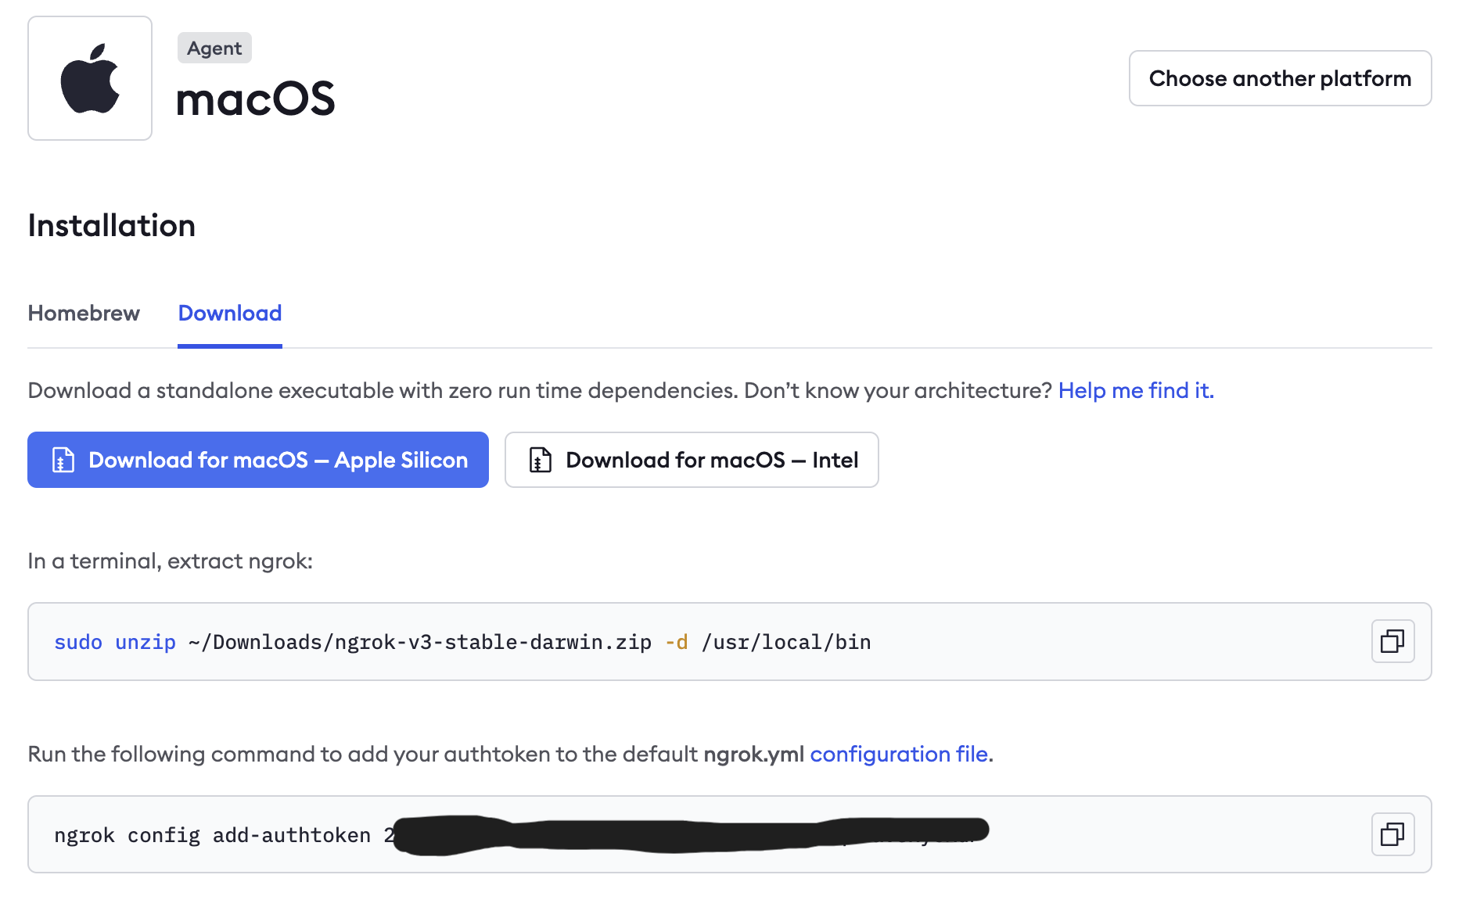Click the /usr/local/bin path in command
Image resolution: width=1466 pixels, height=907 pixels.
pos(786,642)
